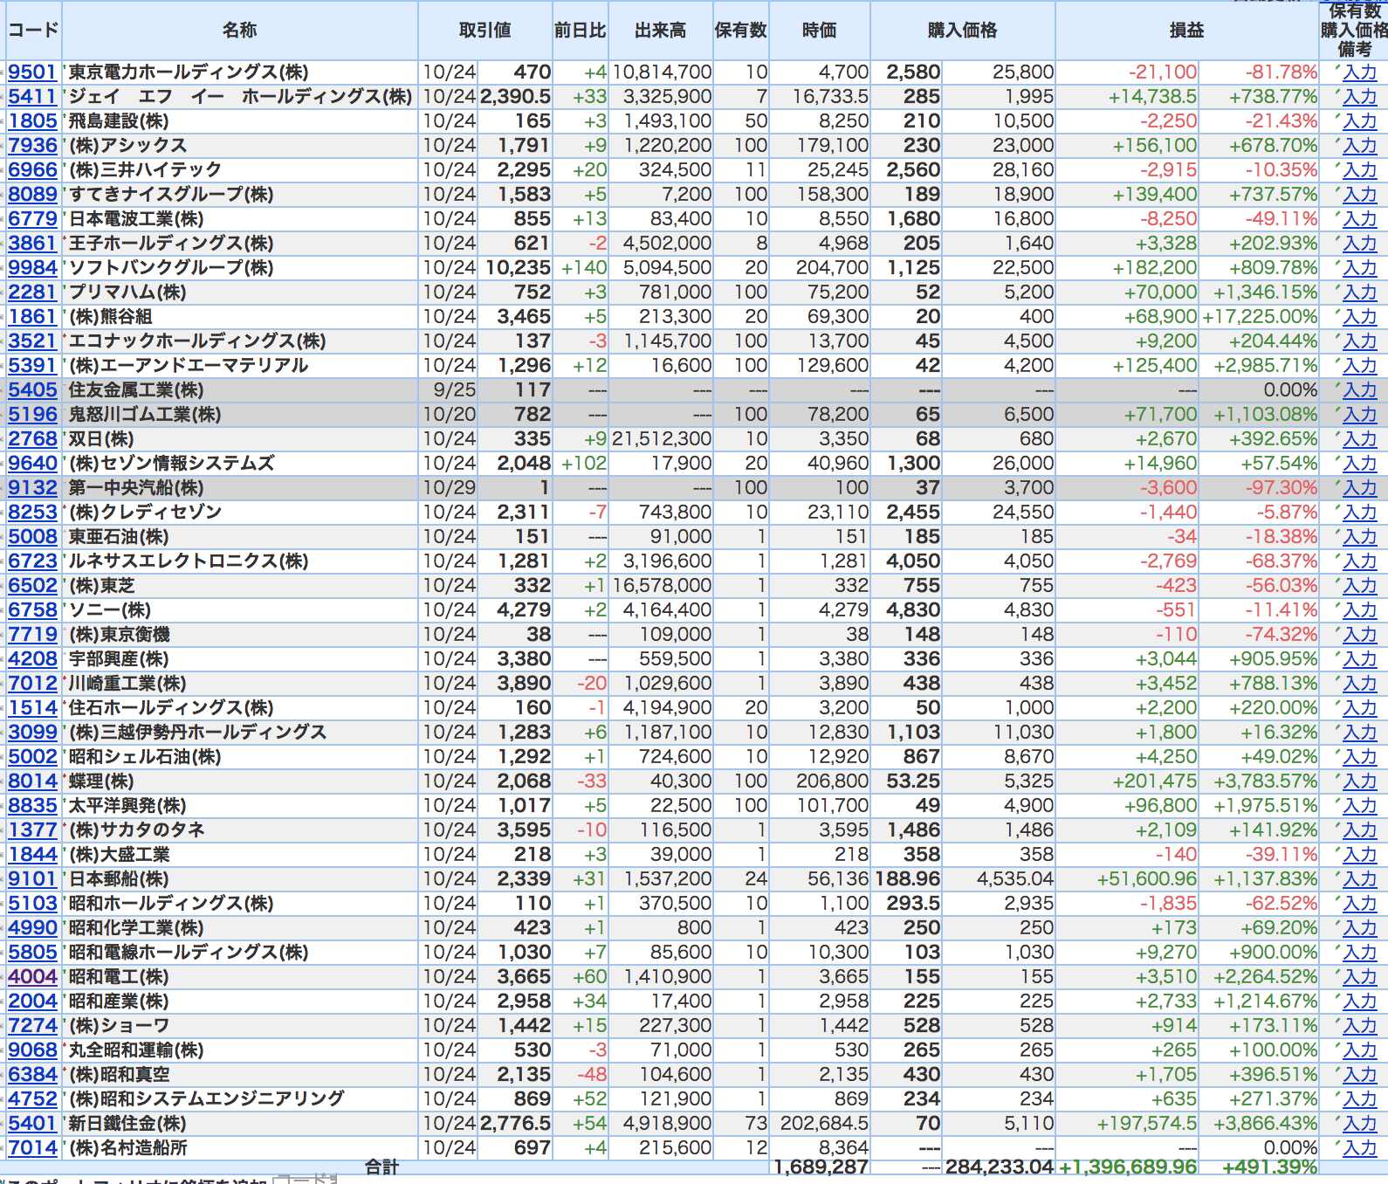This screenshot has height=1184, width=1388.
Task: Open stock code link 8014
Action: coord(32,781)
